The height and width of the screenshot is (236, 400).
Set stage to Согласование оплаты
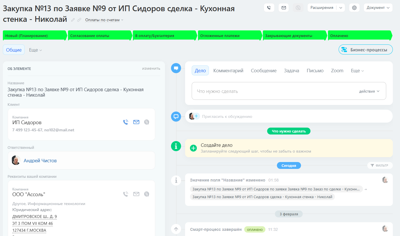pos(99,36)
